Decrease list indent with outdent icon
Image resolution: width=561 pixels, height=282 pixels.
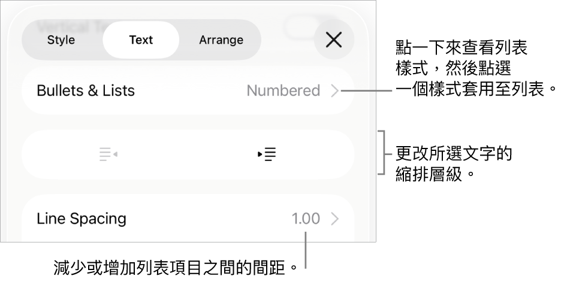pyautogui.click(x=108, y=154)
